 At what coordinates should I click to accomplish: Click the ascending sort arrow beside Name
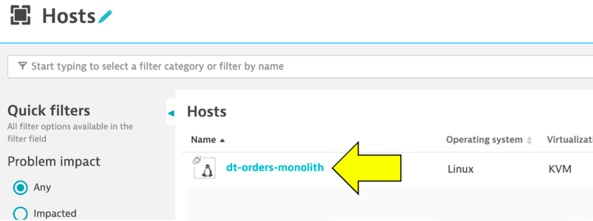222,140
